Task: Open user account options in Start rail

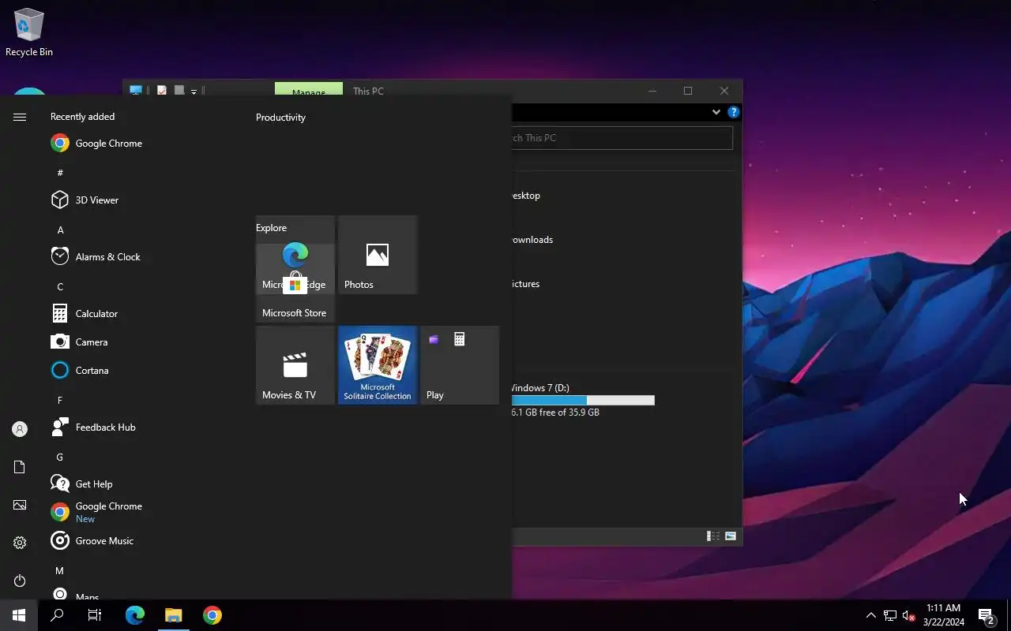Action: [x=20, y=429]
